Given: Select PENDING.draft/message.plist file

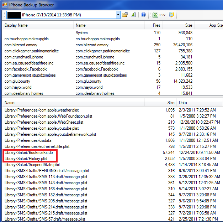Looking at the screenshot, I should (x=113, y=171).
